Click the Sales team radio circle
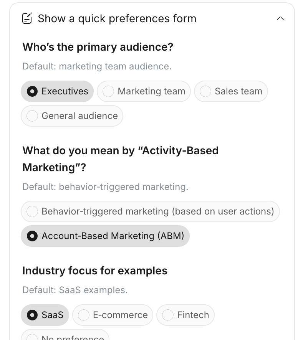This screenshot has width=298, height=340. [x=205, y=91]
